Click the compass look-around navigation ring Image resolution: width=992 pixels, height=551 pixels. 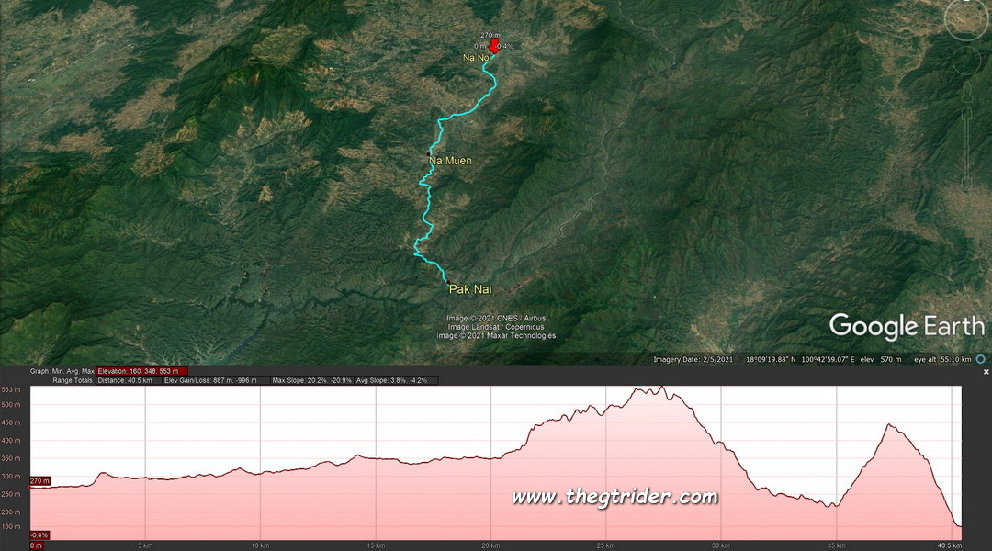pyautogui.click(x=965, y=19)
